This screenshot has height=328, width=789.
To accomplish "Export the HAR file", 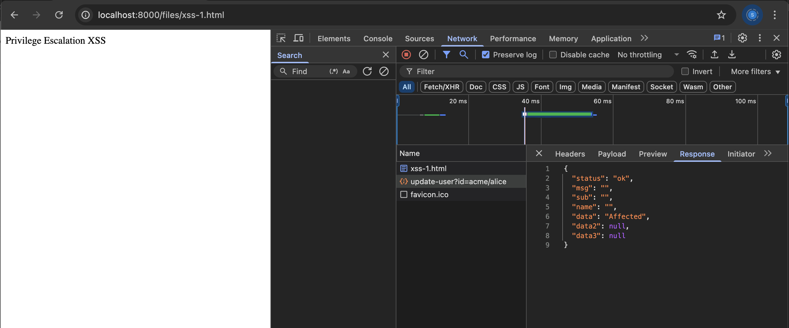I will pos(732,55).
